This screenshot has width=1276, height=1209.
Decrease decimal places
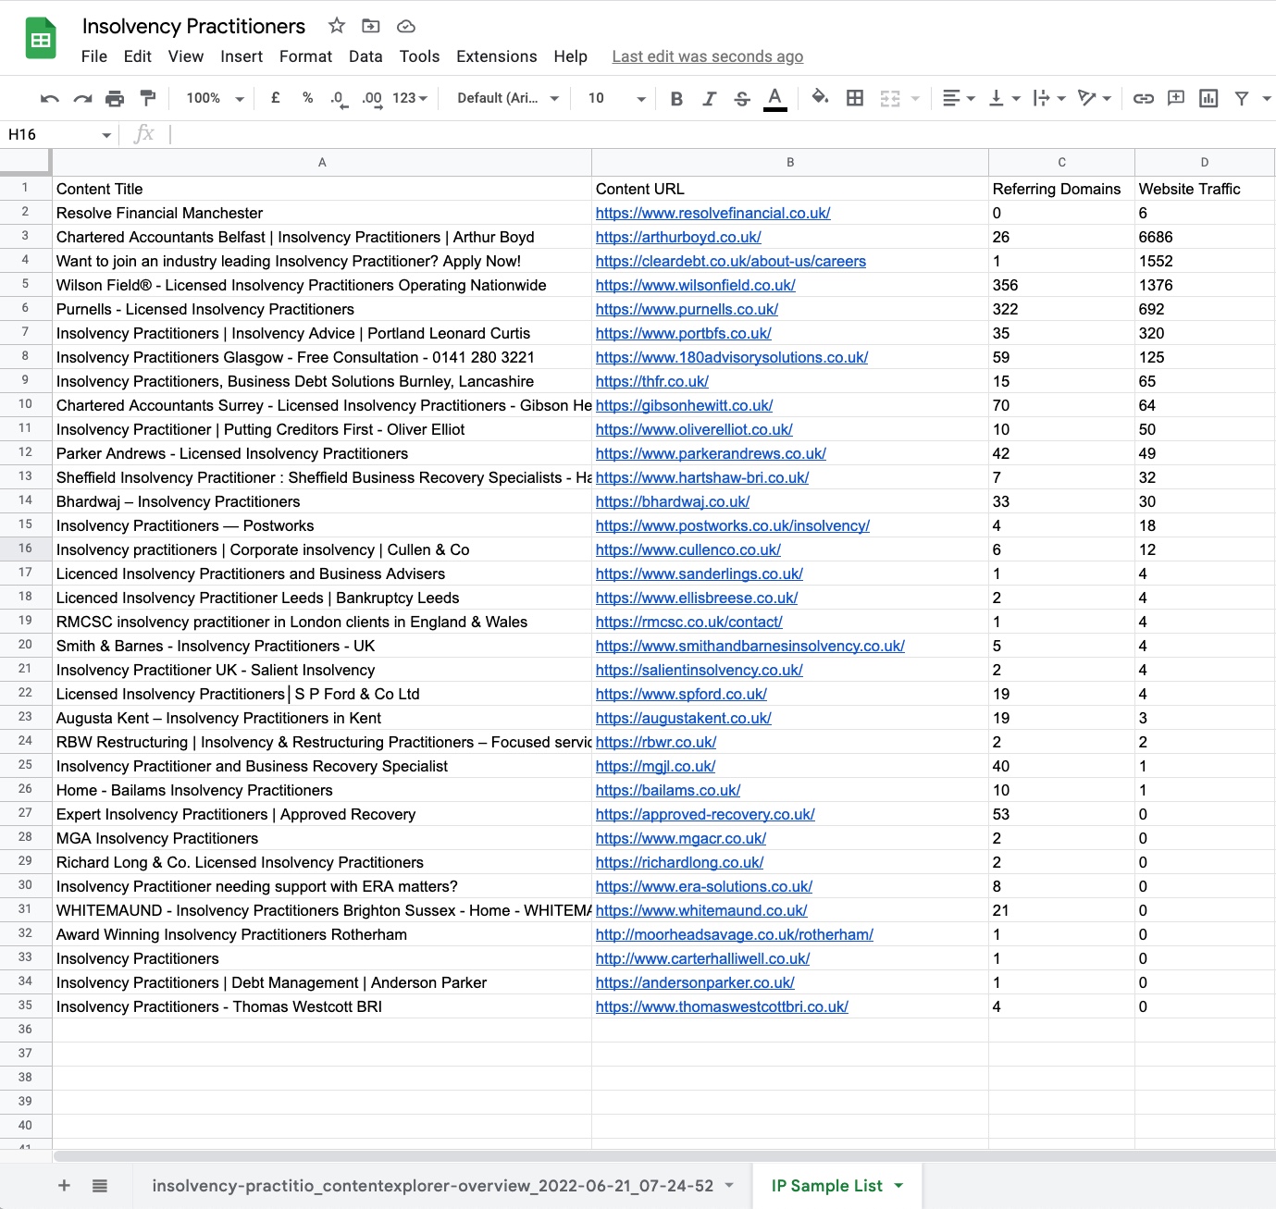[338, 98]
